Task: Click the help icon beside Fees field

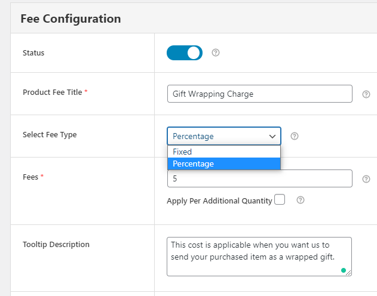Action: 366,179
